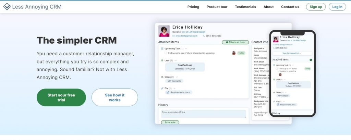Click the Upcoming Task icon in phone preview
This screenshot has height=140, width=351.
click(x=274, y=65)
